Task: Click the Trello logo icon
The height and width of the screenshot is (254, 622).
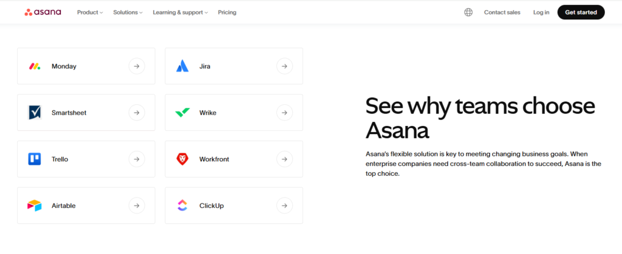Action: point(35,159)
